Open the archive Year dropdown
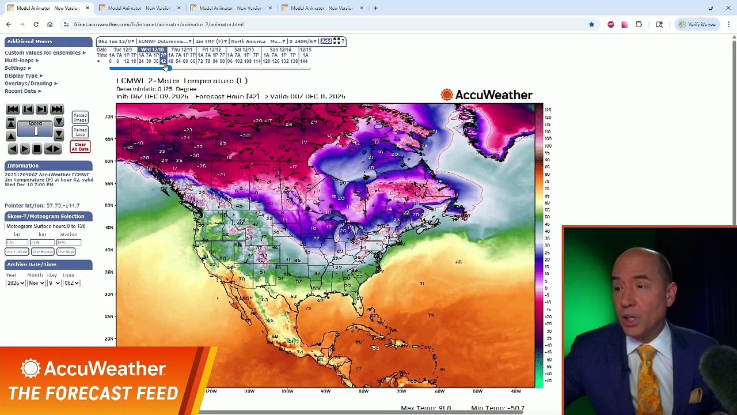737x415 pixels. pyautogui.click(x=15, y=283)
